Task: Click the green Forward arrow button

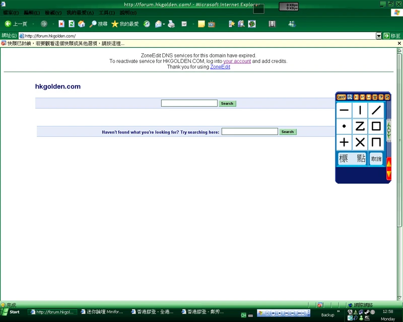Action: [x=44, y=24]
